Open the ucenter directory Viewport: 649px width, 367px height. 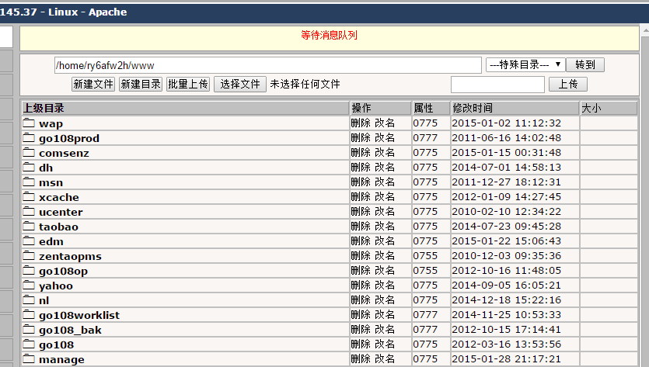(x=61, y=212)
